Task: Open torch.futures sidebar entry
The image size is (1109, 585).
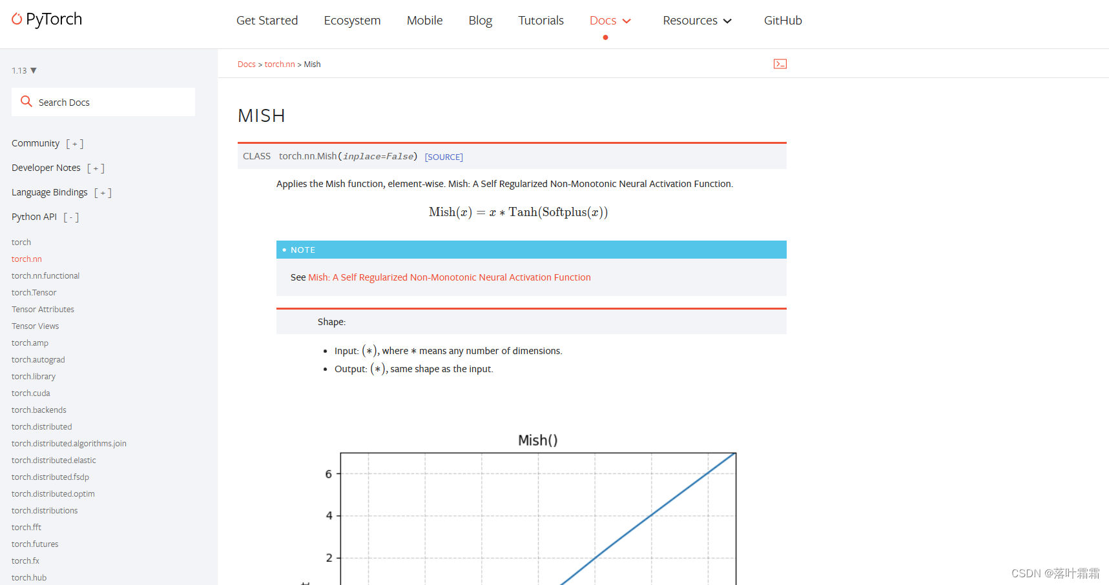Action: [35, 544]
